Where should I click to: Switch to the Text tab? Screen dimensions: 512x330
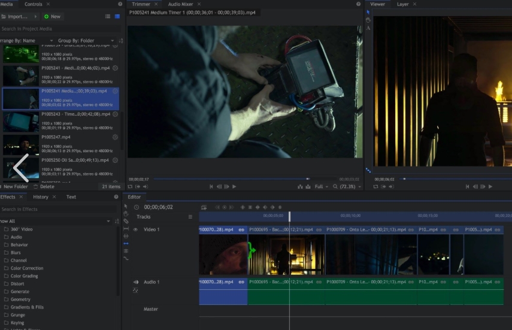[x=71, y=197]
